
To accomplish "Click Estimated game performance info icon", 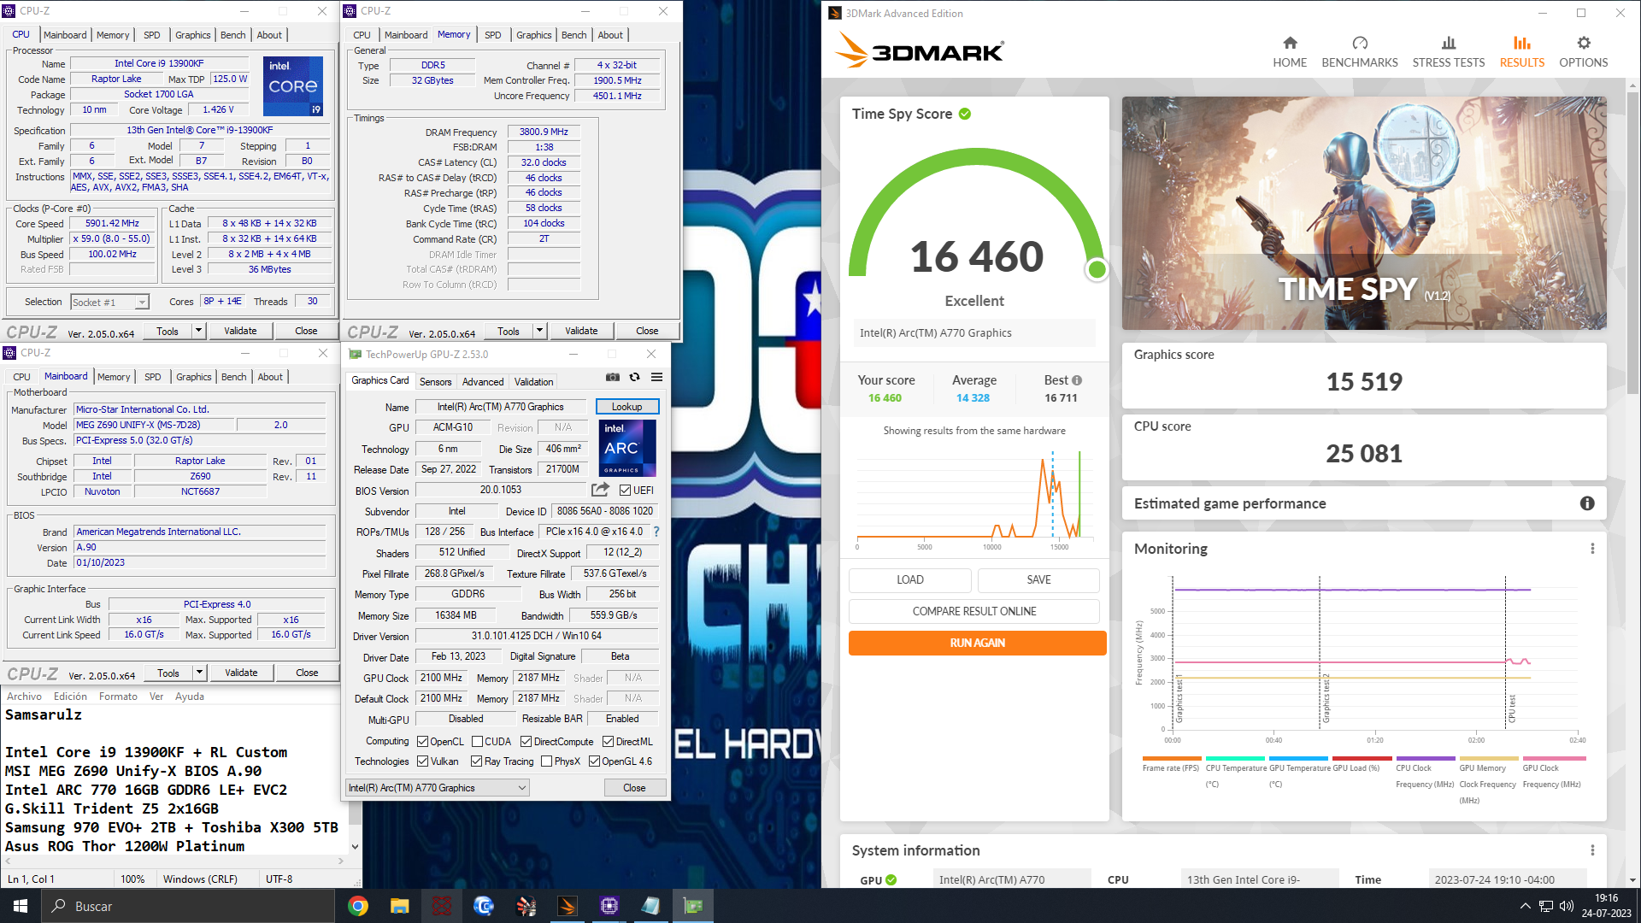I will (1587, 503).
